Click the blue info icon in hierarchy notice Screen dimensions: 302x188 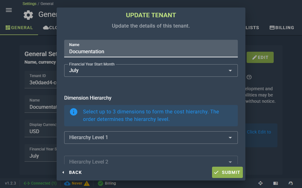pos(74,112)
